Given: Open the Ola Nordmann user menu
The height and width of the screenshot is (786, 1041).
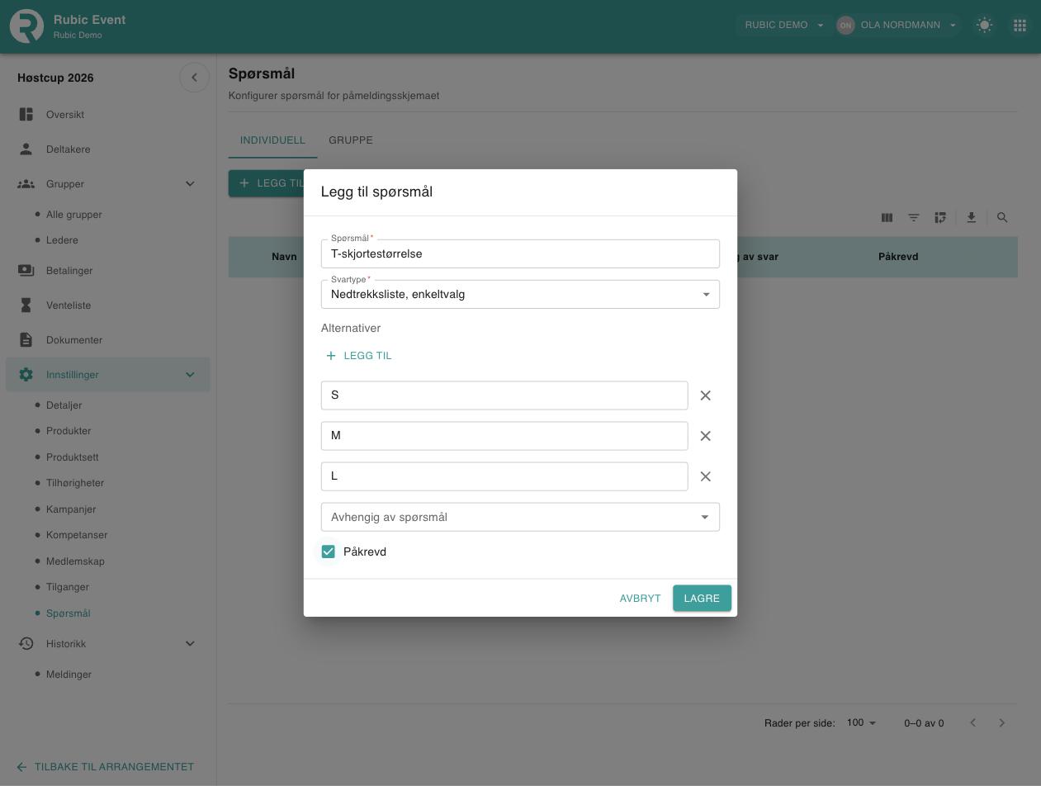Looking at the screenshot, I should (x=897, y=25).
